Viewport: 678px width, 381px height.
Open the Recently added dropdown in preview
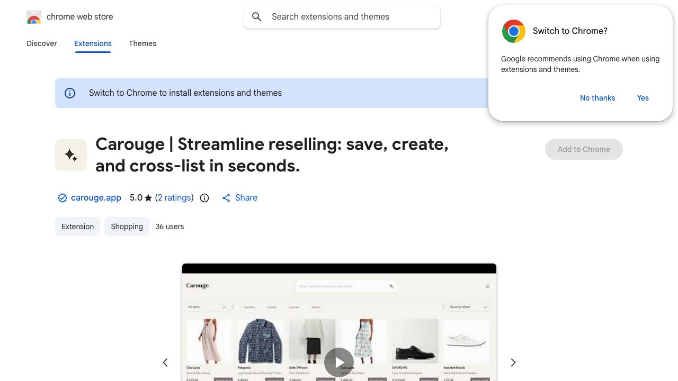(x=469, y=307)
